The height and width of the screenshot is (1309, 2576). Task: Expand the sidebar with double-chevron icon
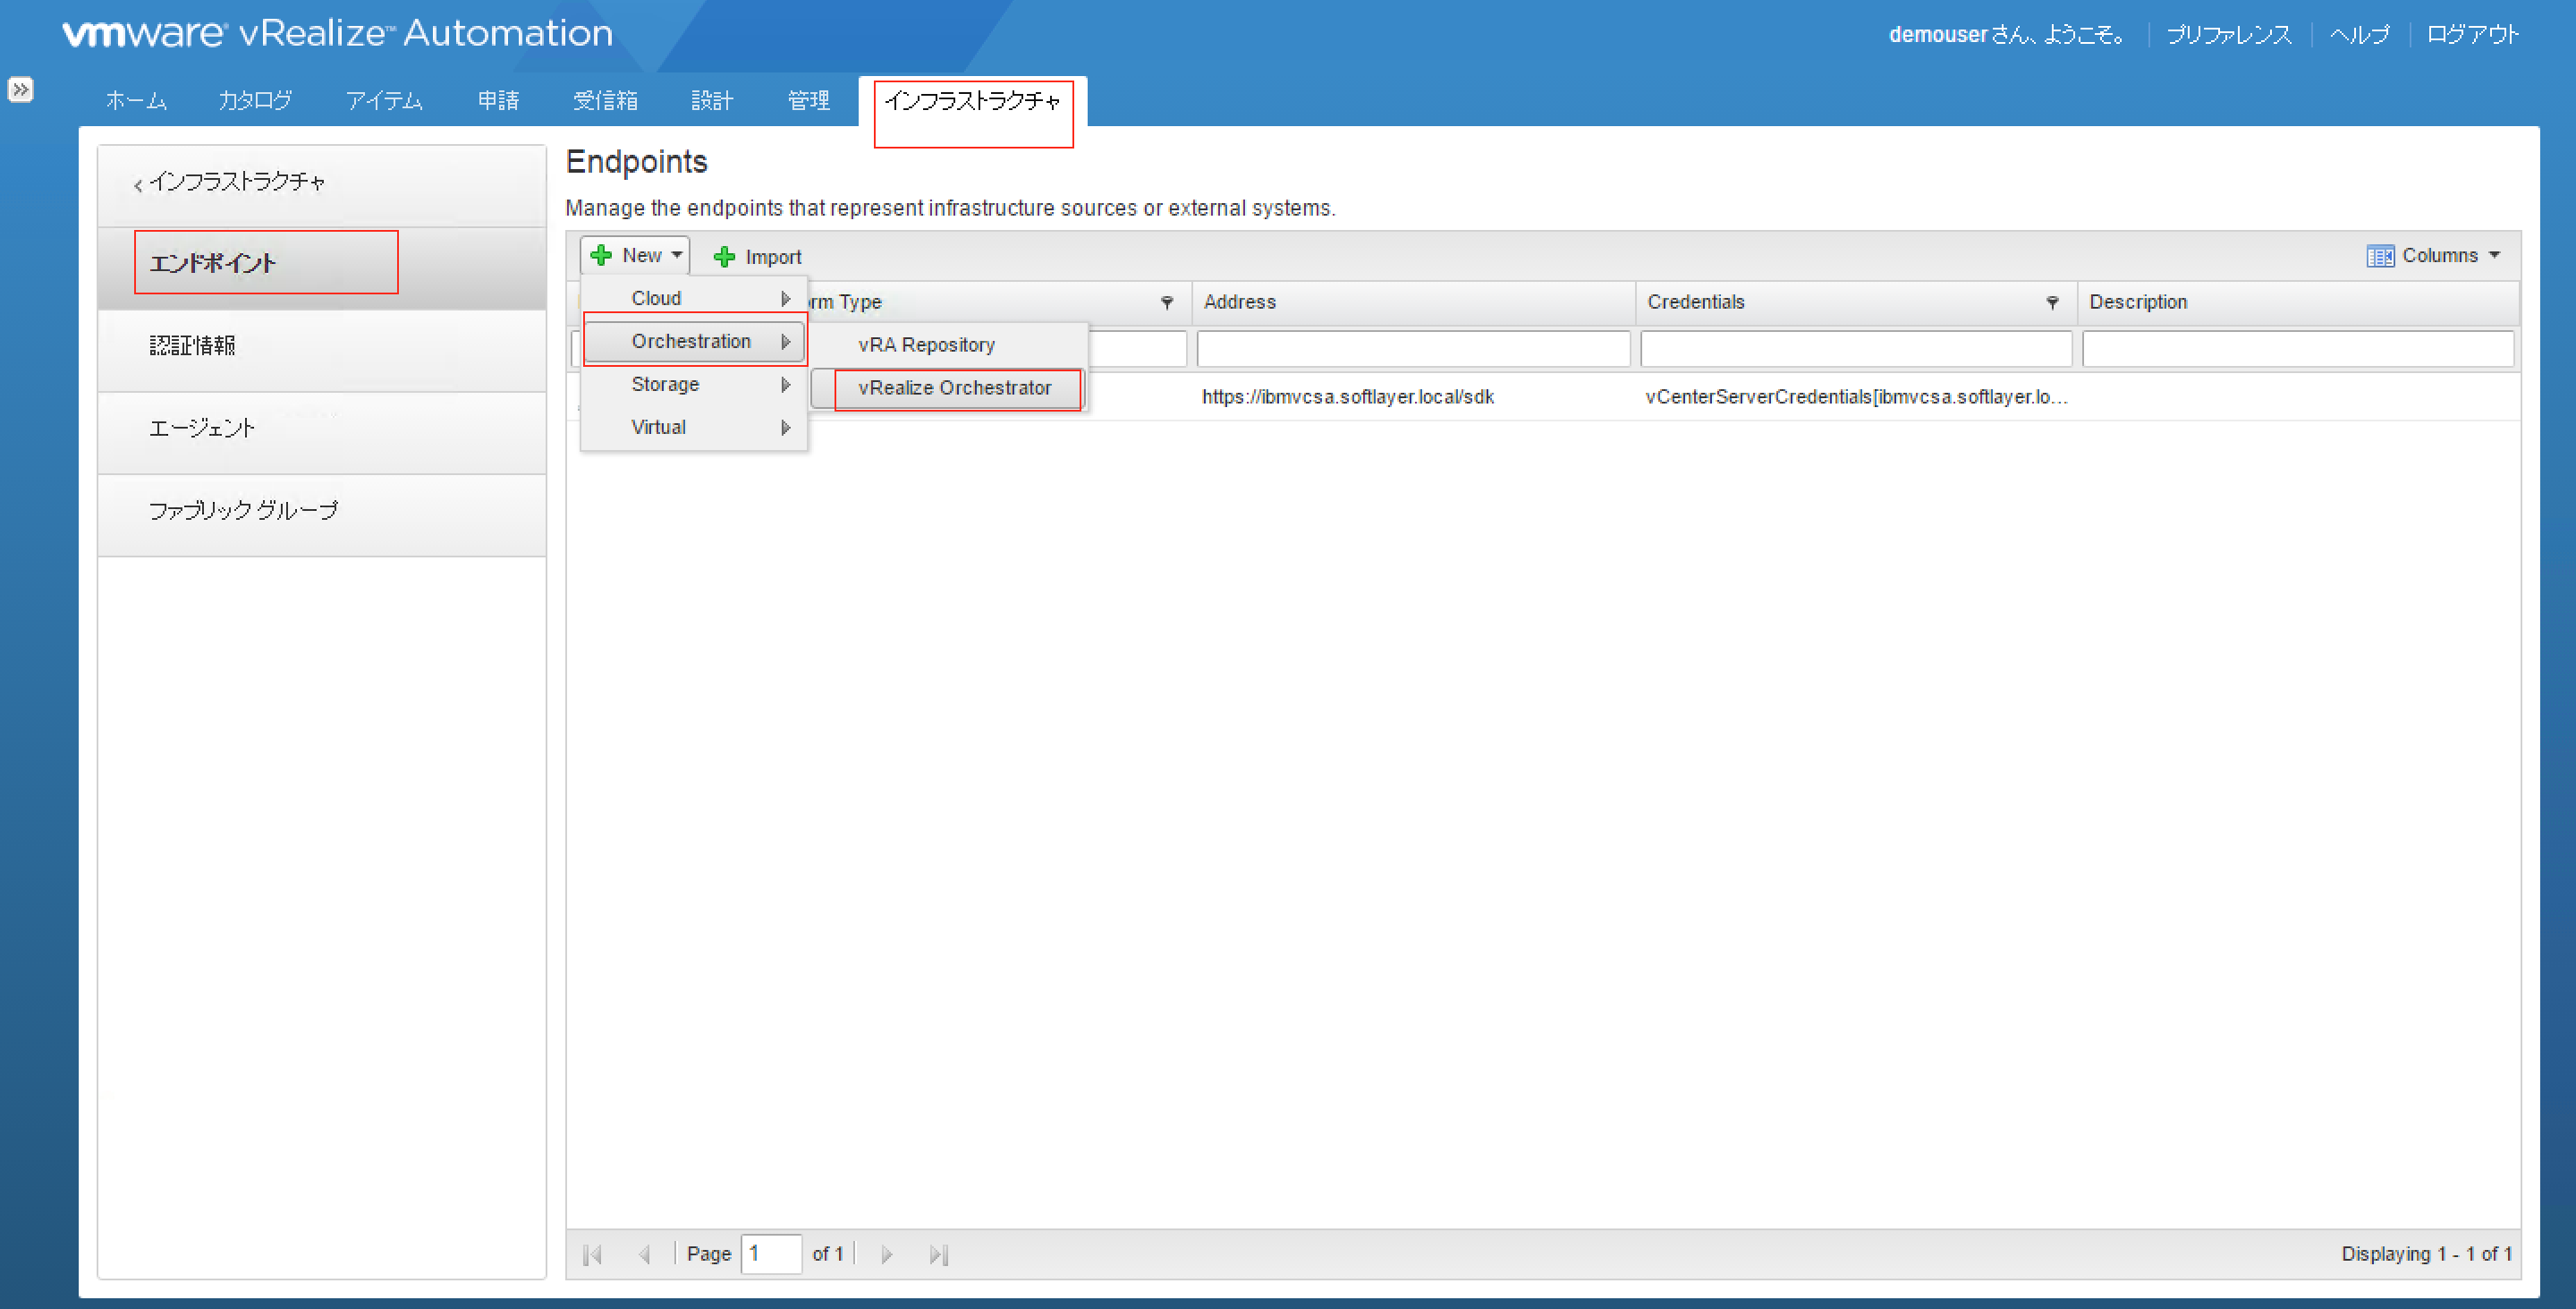20,90
